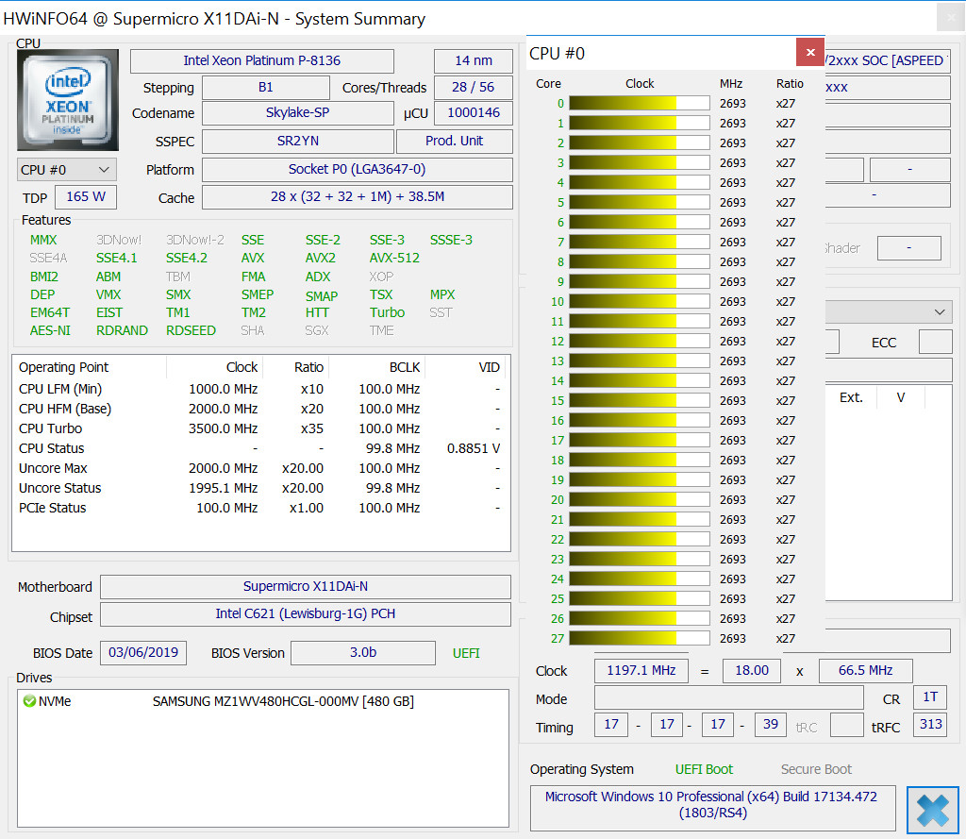Click the blue X close icon
Image resolution: width=966 pixels, height=839 pixels.
click(x=932, y=811)
